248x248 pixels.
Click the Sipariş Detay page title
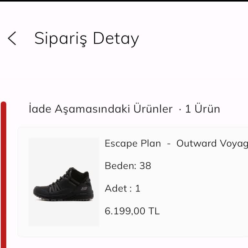(87, 38)
